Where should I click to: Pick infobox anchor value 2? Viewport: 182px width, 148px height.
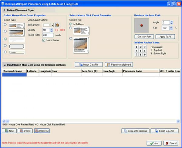[141, 47]
